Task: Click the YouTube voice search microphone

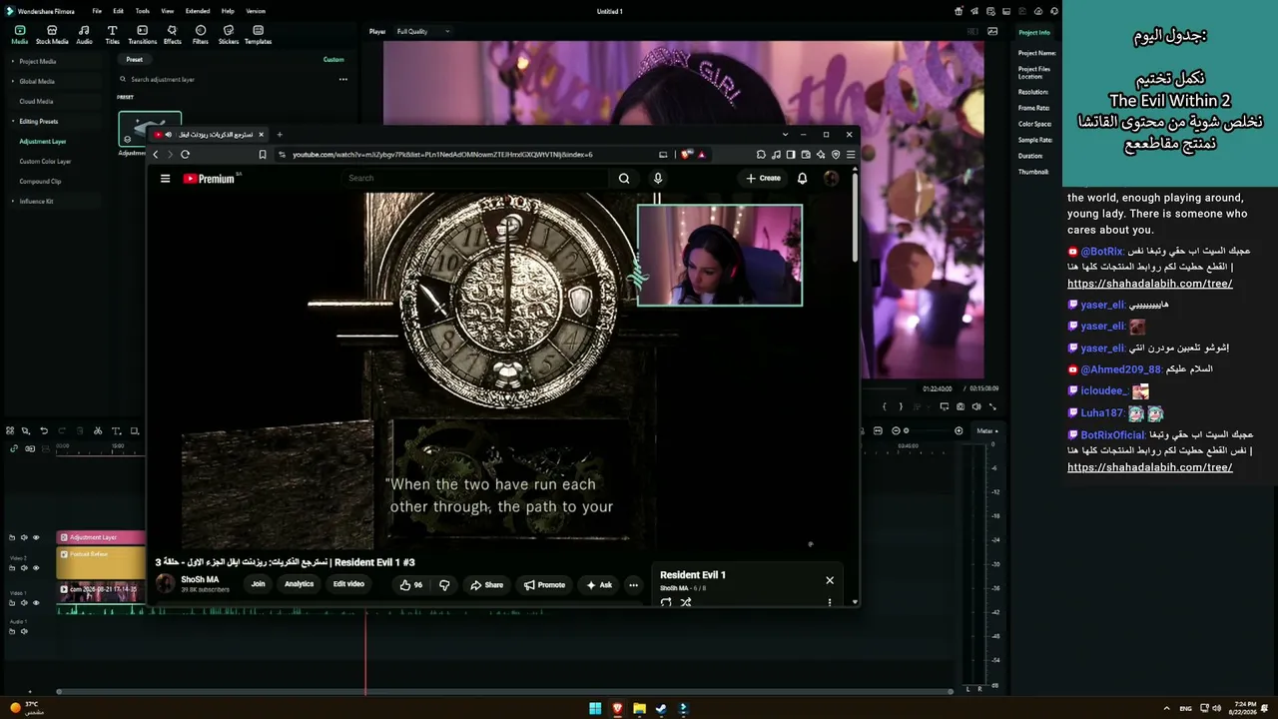Action: [x=657, y=179]
